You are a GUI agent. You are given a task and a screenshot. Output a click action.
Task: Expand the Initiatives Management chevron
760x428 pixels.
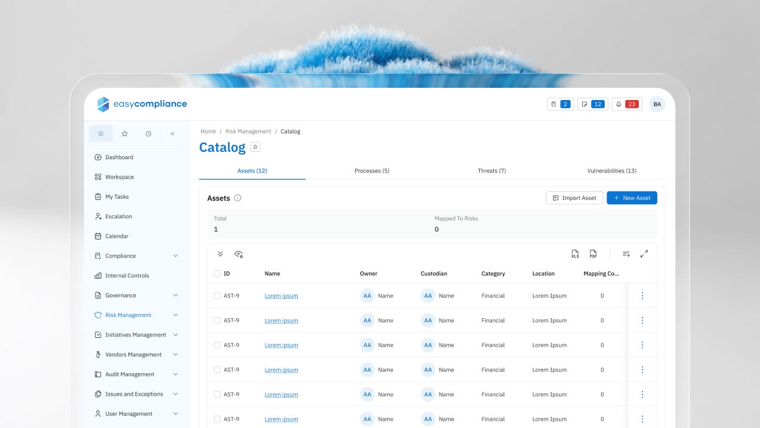tap(175, 335)
